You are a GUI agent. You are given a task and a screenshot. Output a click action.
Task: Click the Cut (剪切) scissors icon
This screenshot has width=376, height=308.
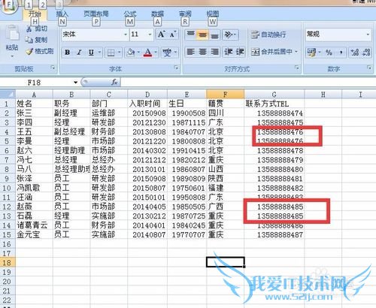29,29
